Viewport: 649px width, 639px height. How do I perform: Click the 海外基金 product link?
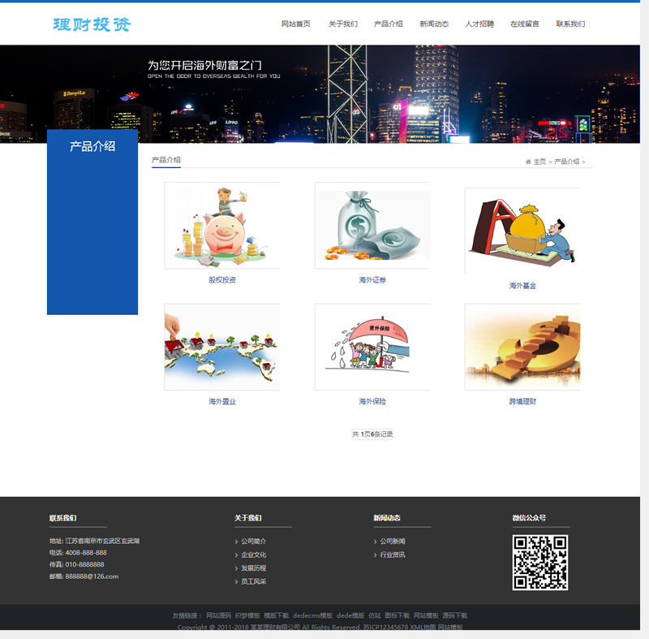523,286
